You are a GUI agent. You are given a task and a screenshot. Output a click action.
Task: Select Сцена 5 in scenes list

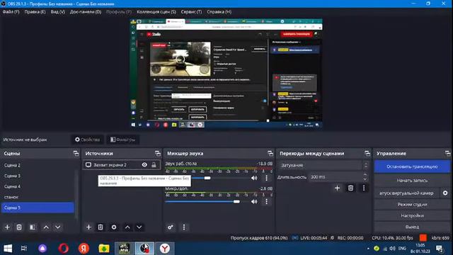pos(38,208)
